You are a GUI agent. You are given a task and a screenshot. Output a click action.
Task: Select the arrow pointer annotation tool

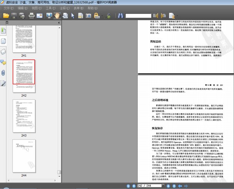(73, 16)
